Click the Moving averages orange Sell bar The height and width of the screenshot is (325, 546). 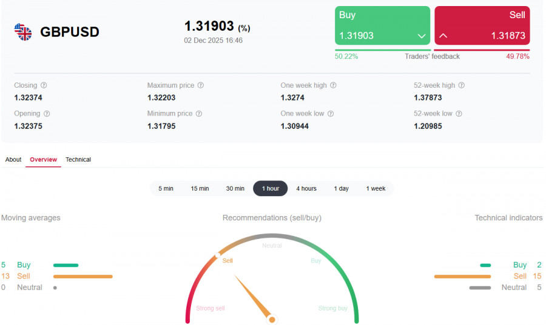83,277
